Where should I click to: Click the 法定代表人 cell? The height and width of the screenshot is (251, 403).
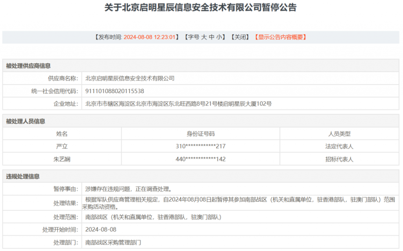pos(339,146)
